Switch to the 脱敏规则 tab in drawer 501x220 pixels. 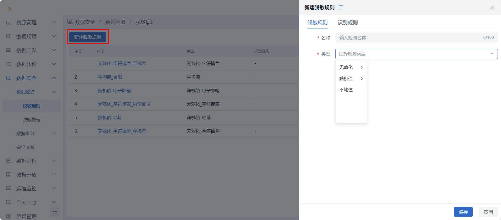(317, 23)
